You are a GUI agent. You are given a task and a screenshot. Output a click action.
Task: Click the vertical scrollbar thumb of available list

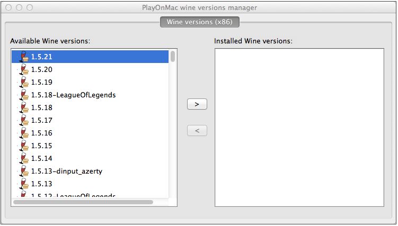173,56
